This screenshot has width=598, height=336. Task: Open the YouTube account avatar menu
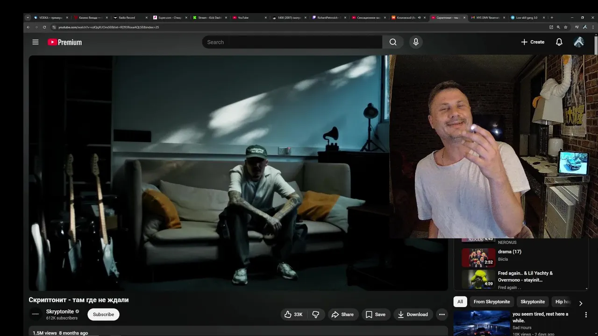click(579, 42)
